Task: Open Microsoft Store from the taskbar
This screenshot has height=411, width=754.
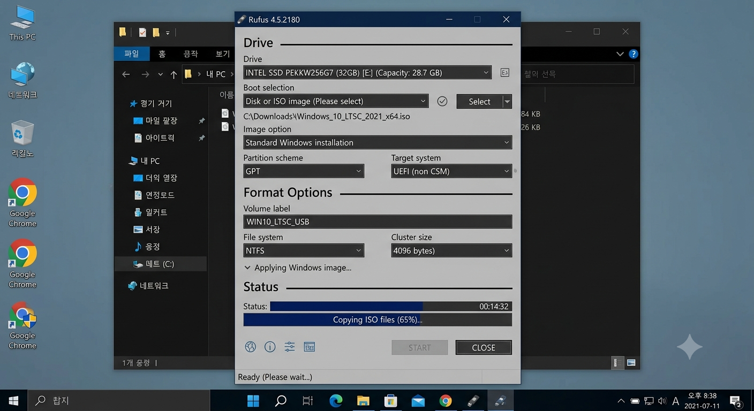Action: pos(390,400)
